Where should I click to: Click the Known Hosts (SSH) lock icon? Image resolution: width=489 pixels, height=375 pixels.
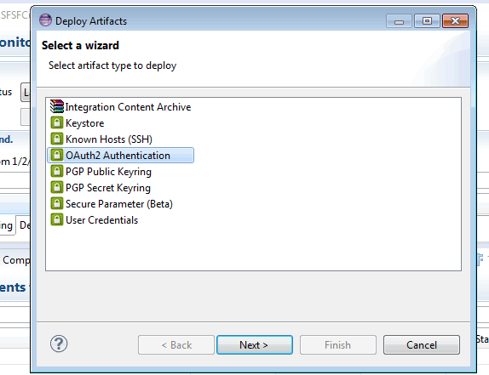point(57,139)
